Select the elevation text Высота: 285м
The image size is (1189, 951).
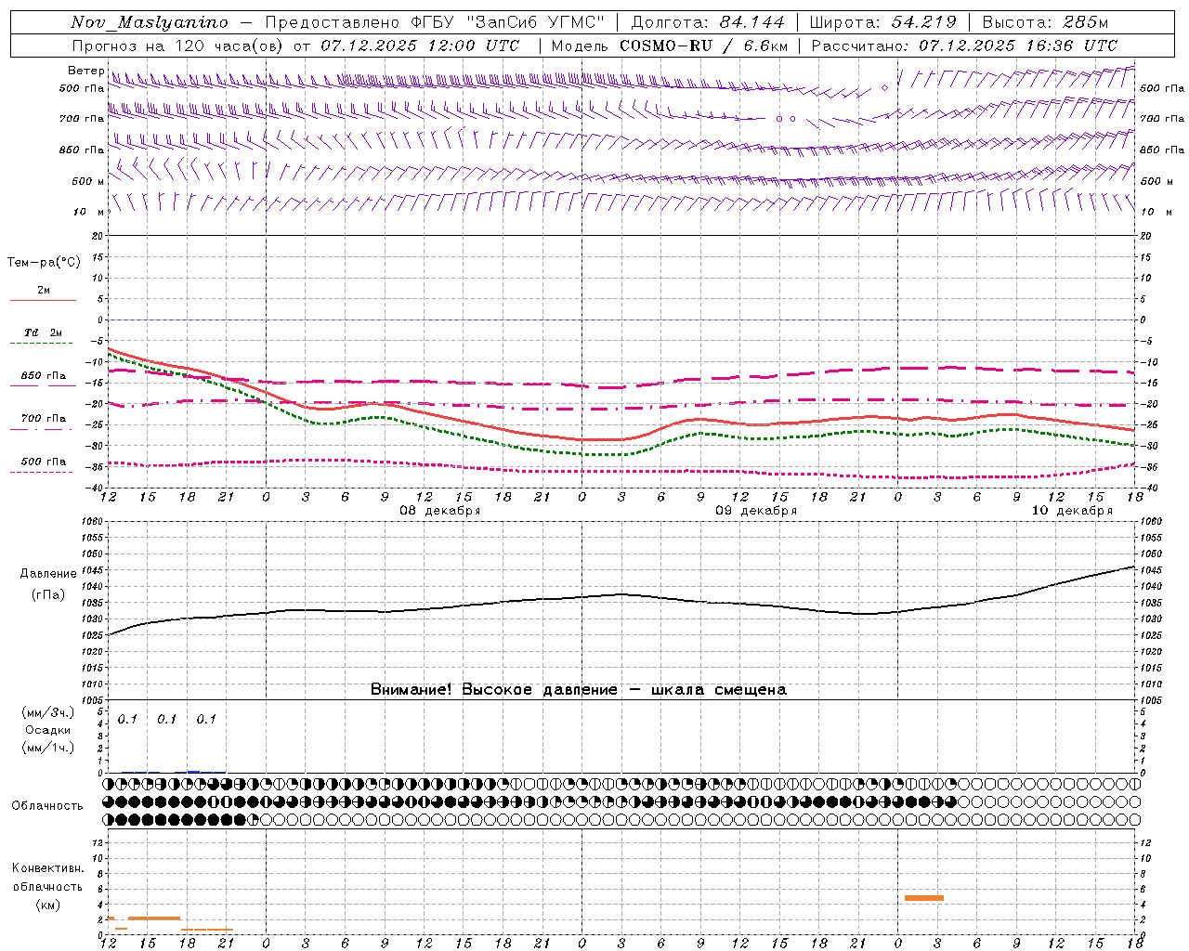[1045, 22]
